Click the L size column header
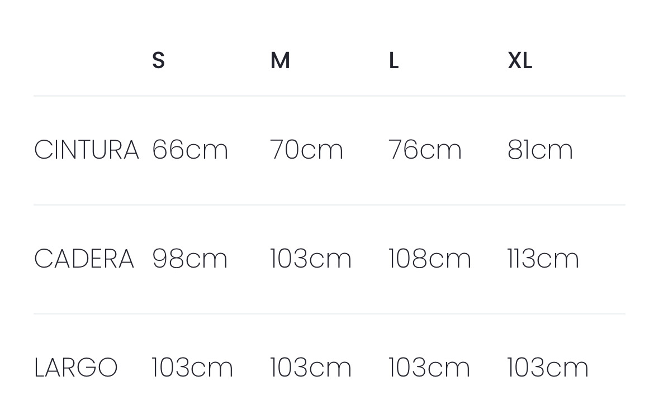Screen dimensions: 659x419 pyautogui.click(x=393, y=60)
